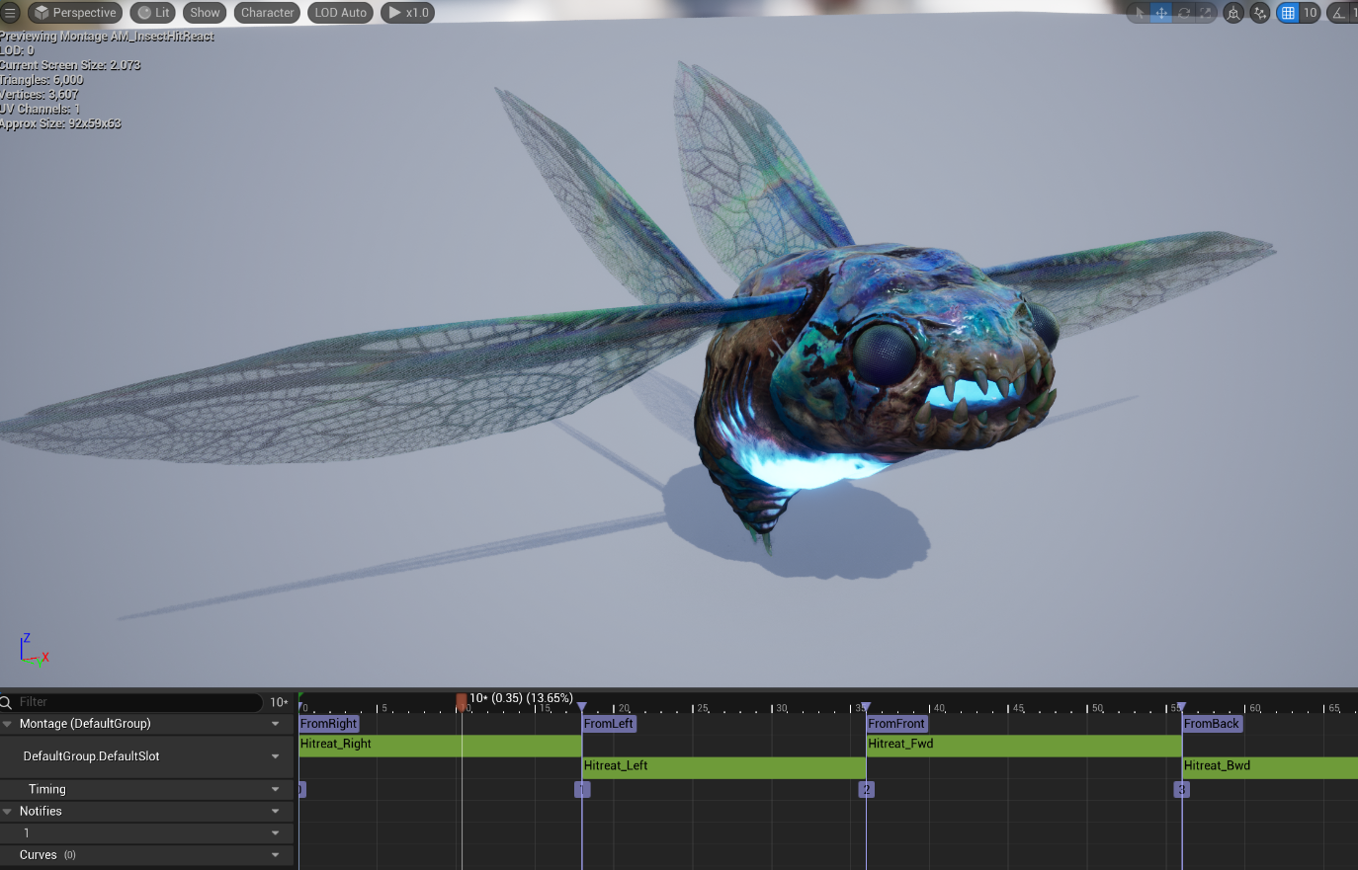Select the Hitreat_Bwd animation segment

[1270, 767]
